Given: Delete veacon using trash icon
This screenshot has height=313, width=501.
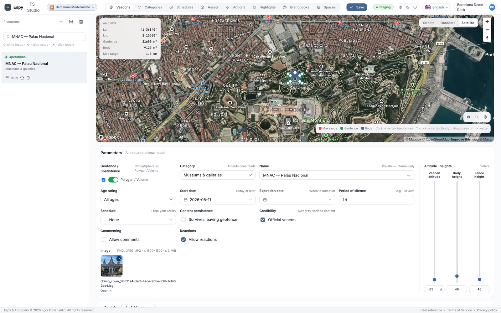Looking at the screenshot, I should tap(81, 22).
